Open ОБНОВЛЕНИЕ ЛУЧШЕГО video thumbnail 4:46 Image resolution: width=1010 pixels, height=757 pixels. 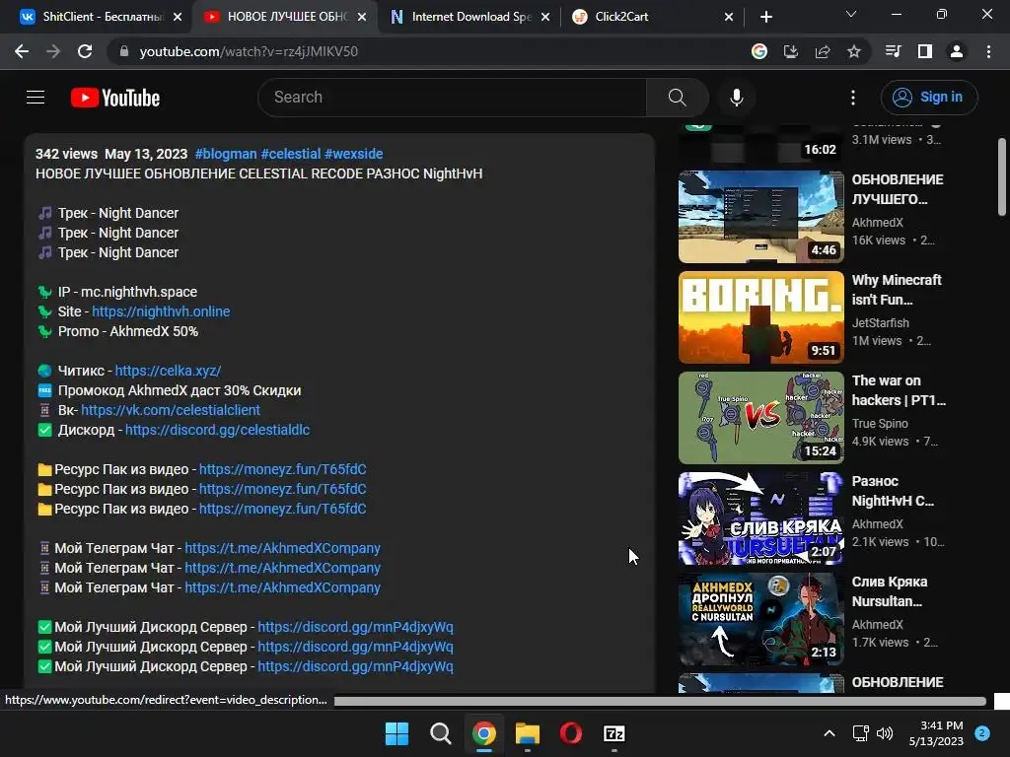pos(760,217)
